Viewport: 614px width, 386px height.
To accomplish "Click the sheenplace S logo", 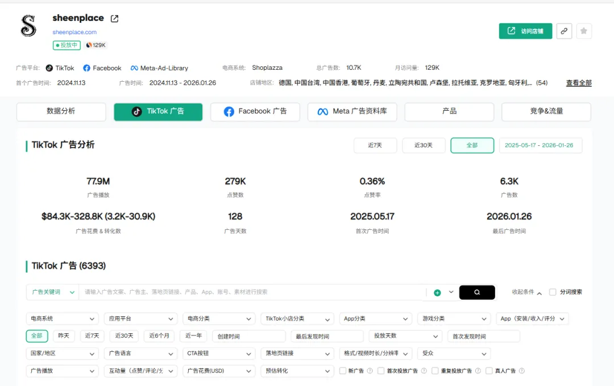I will 28,26.
